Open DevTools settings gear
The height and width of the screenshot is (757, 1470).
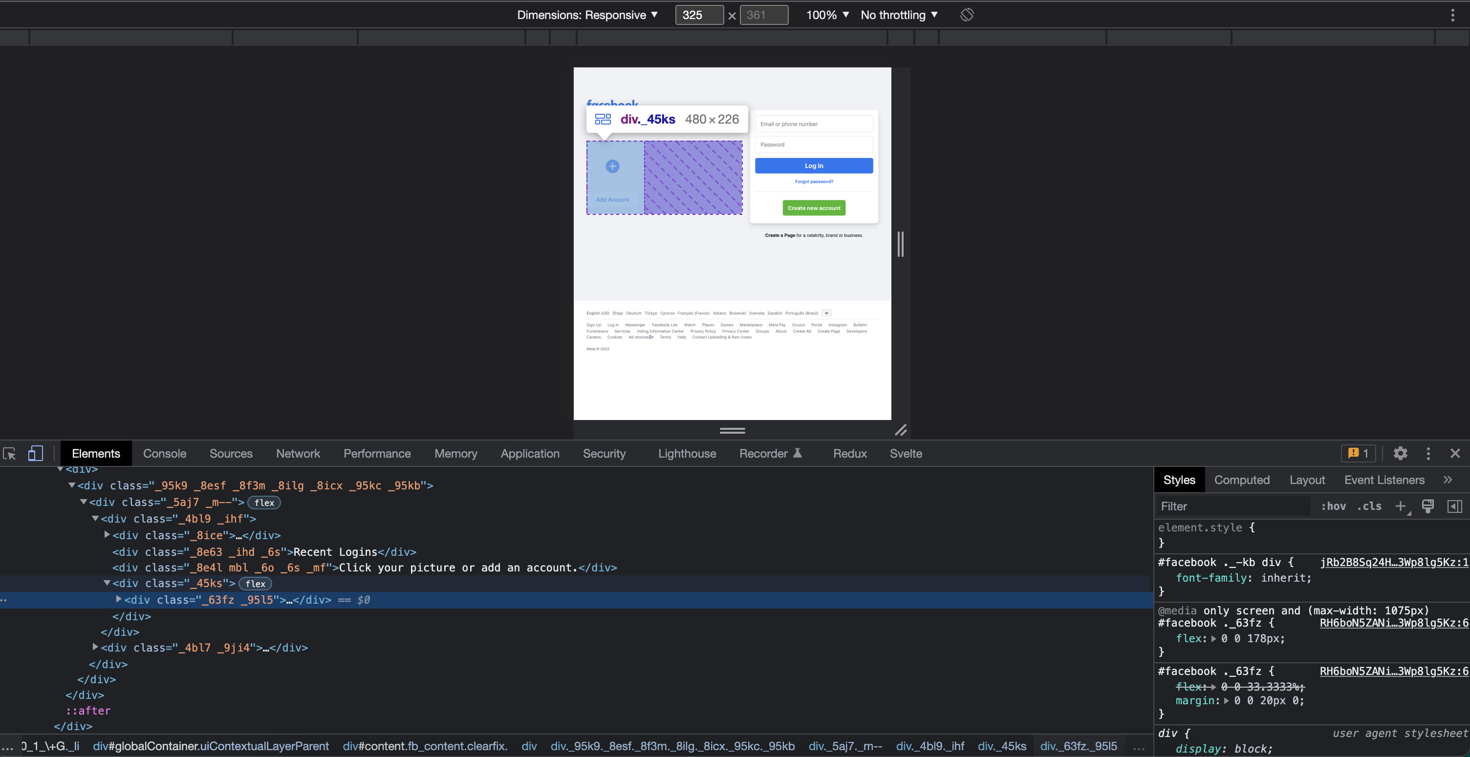(1401, 454)
